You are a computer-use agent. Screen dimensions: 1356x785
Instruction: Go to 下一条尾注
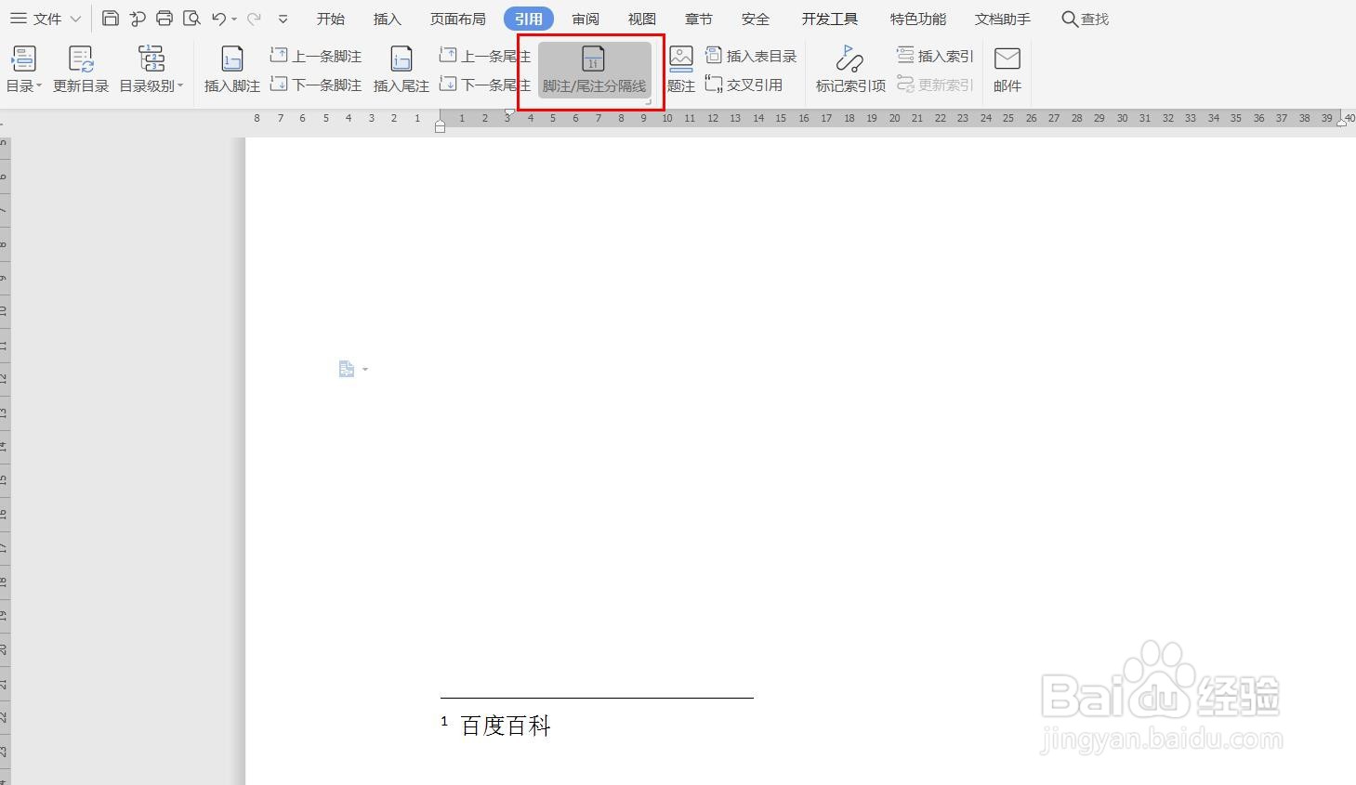485,85
